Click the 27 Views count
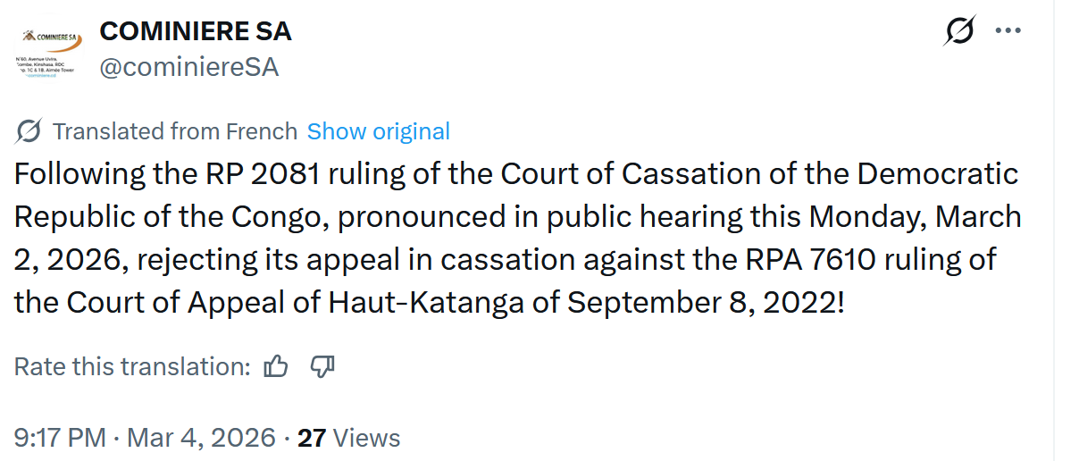The image size is (1079, 461). coord(348,438)
